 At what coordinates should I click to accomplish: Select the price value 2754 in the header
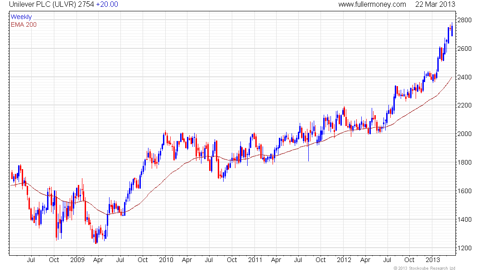point(86,5)
